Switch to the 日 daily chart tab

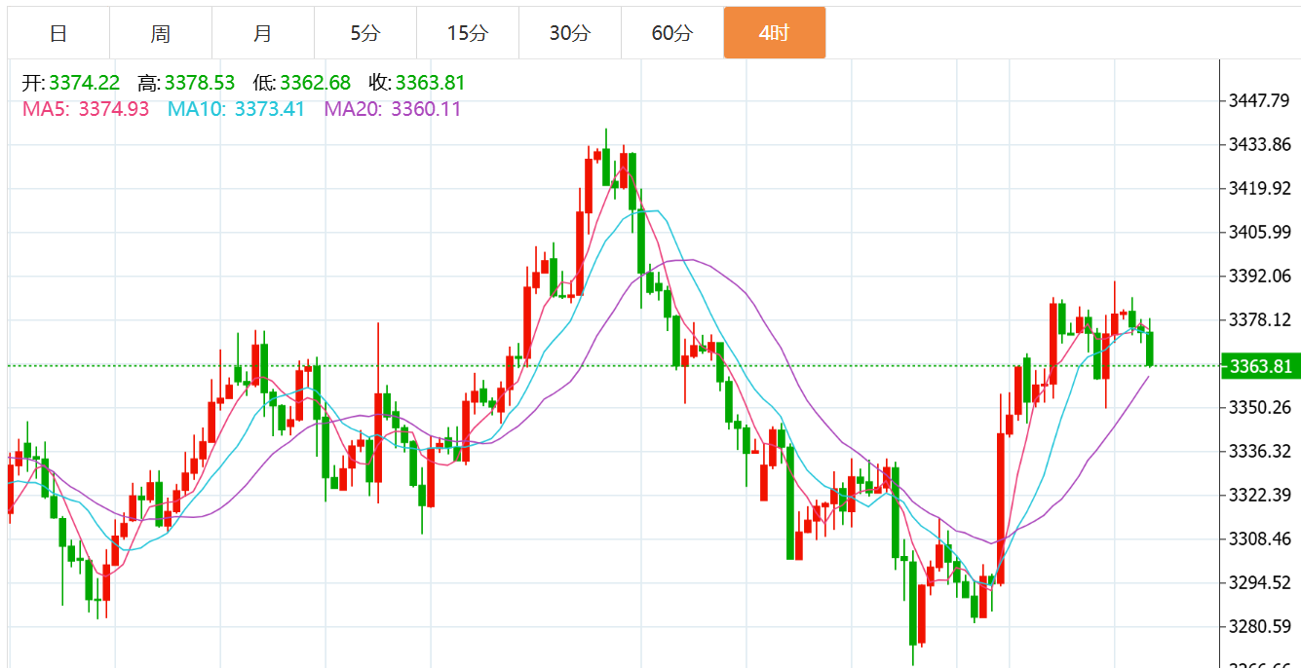[58, 33]
